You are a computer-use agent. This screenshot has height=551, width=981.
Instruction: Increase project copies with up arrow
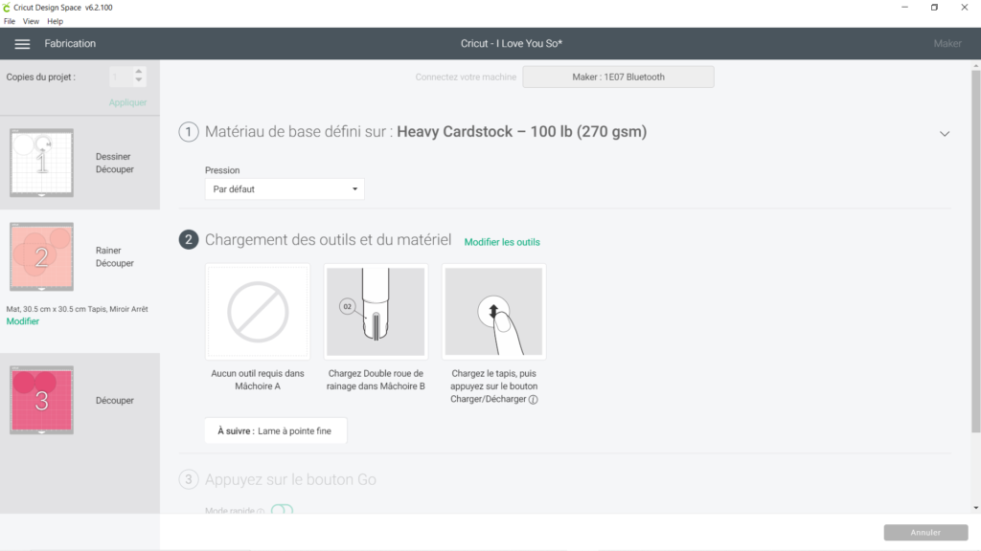click(x=139, y=71)
